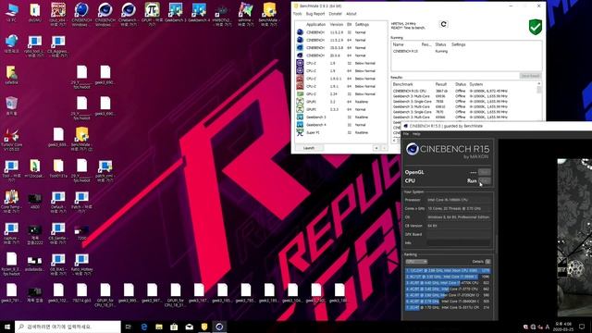
Task: Open the Core Temp desktop shortcut
Action: [x=12, y=203]
